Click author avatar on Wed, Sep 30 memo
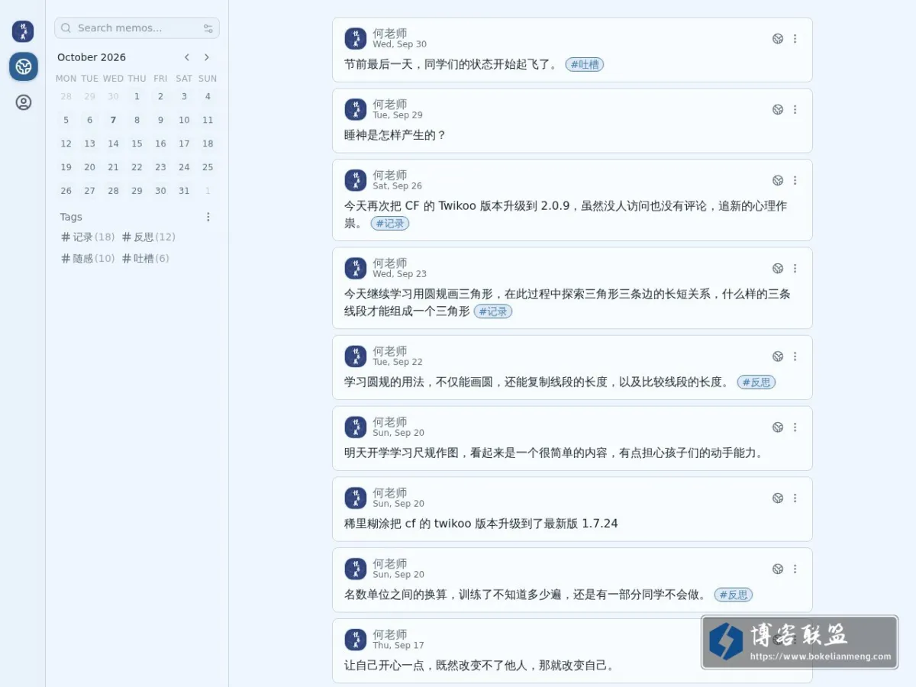This screenshot has width=916, height=687. click(x=356, y=39)
